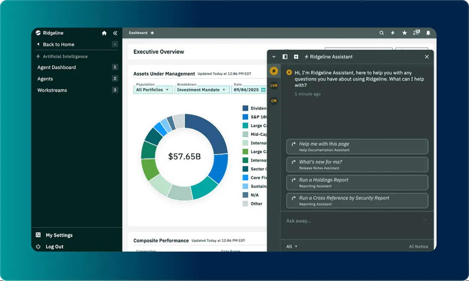This screenshot has width=469, height=281.
Task: Click Run a Holdings Report suggestion
Action: click(357, 182)
